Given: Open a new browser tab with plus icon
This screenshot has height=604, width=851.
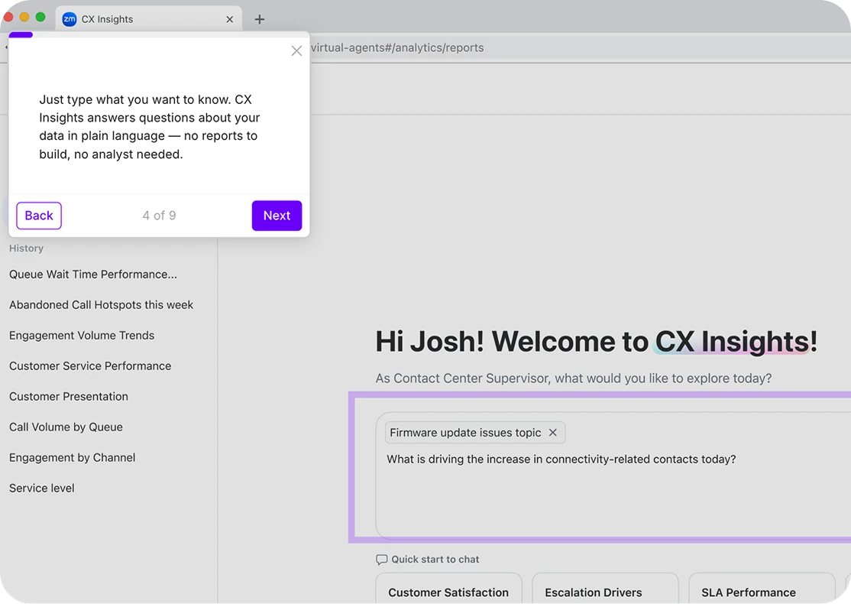Looking at the screenshot, I should pos(260,19).
